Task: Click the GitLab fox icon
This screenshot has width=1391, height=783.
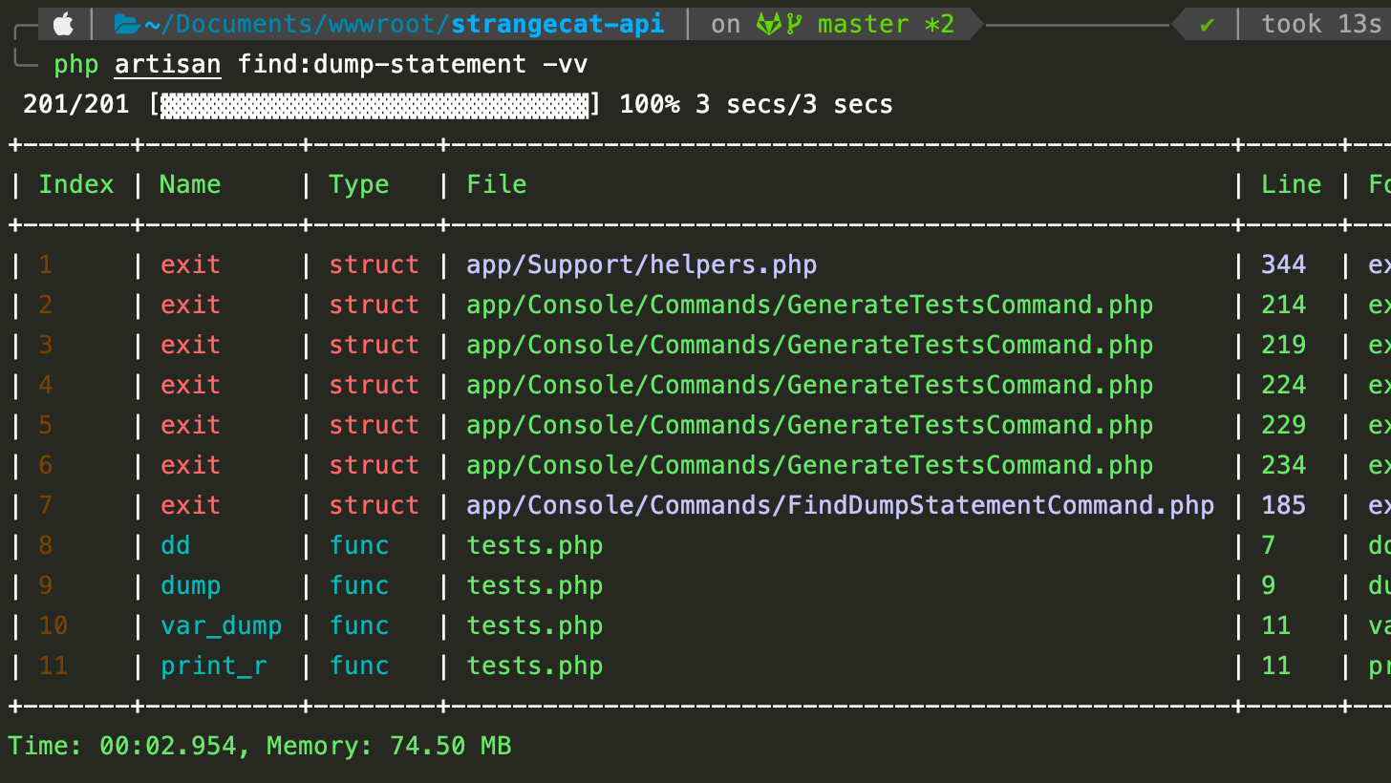Action: click(769, 24)
